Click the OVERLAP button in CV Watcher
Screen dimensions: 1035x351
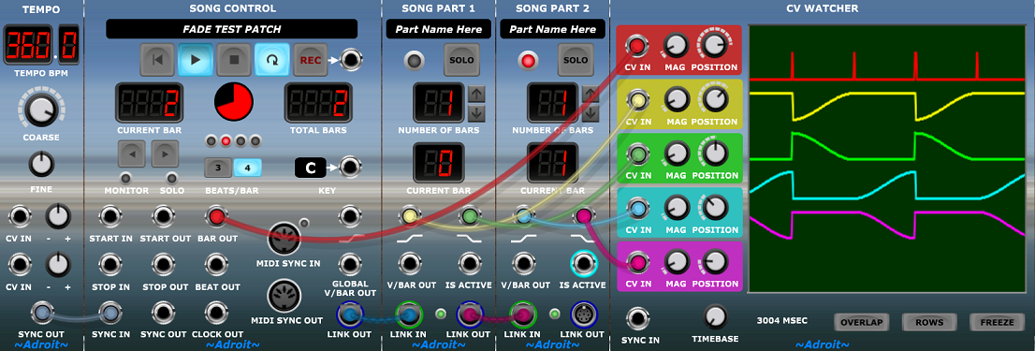click(861, 322)
